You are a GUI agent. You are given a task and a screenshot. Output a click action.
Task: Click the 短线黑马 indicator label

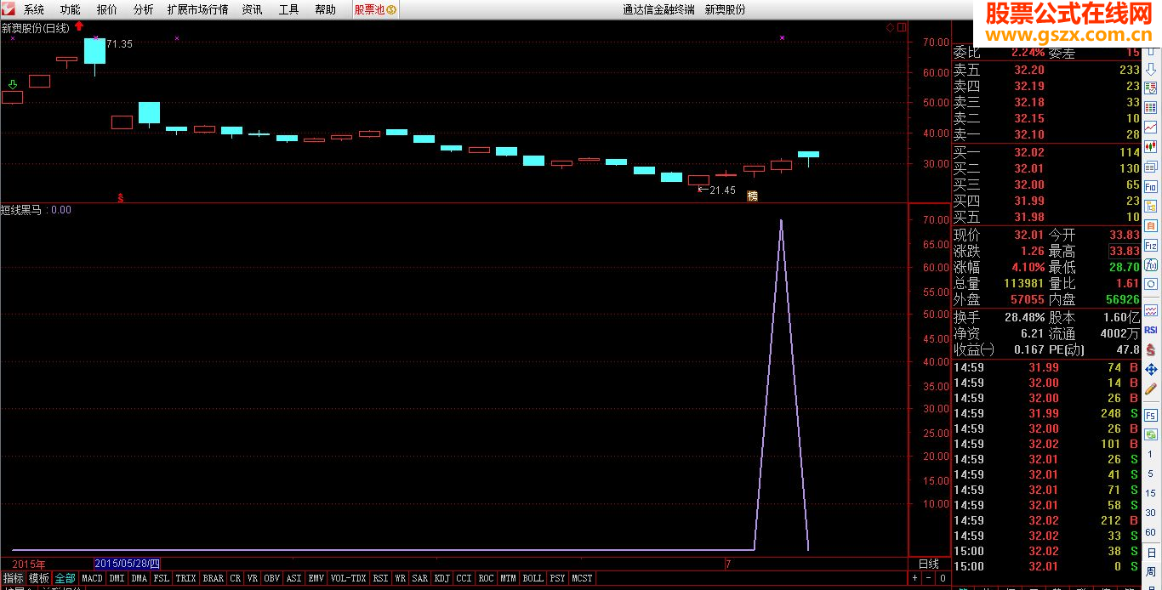point(23,210)
